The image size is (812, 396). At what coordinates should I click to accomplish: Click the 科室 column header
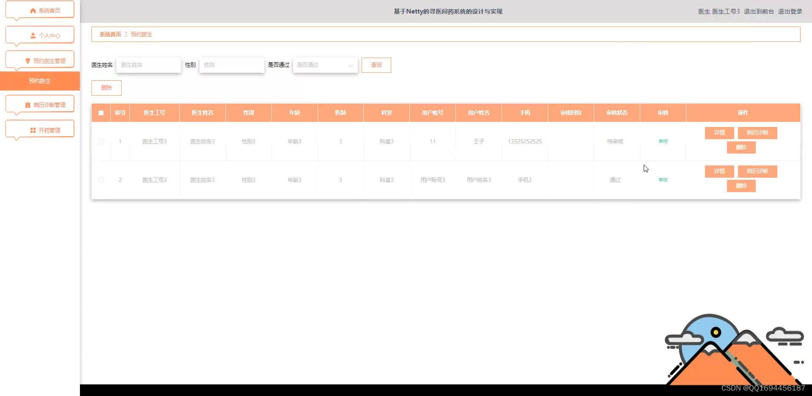coord(387,113)
